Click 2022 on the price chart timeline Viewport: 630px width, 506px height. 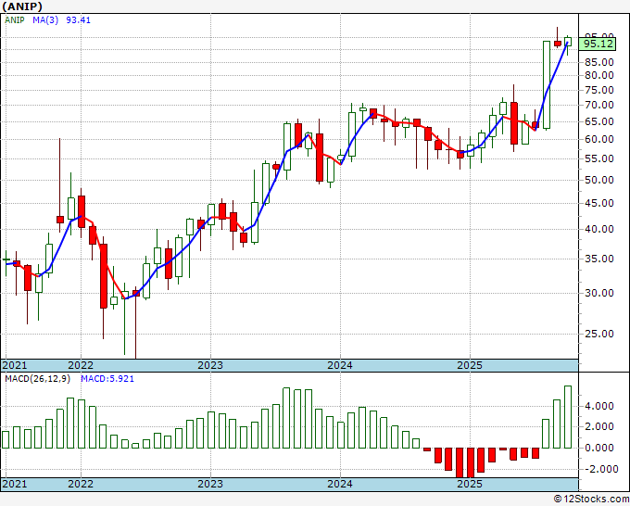81,365
